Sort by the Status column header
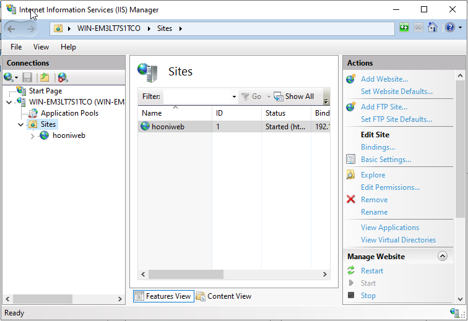Screen dimensions: 468x321 pos(286,113)
